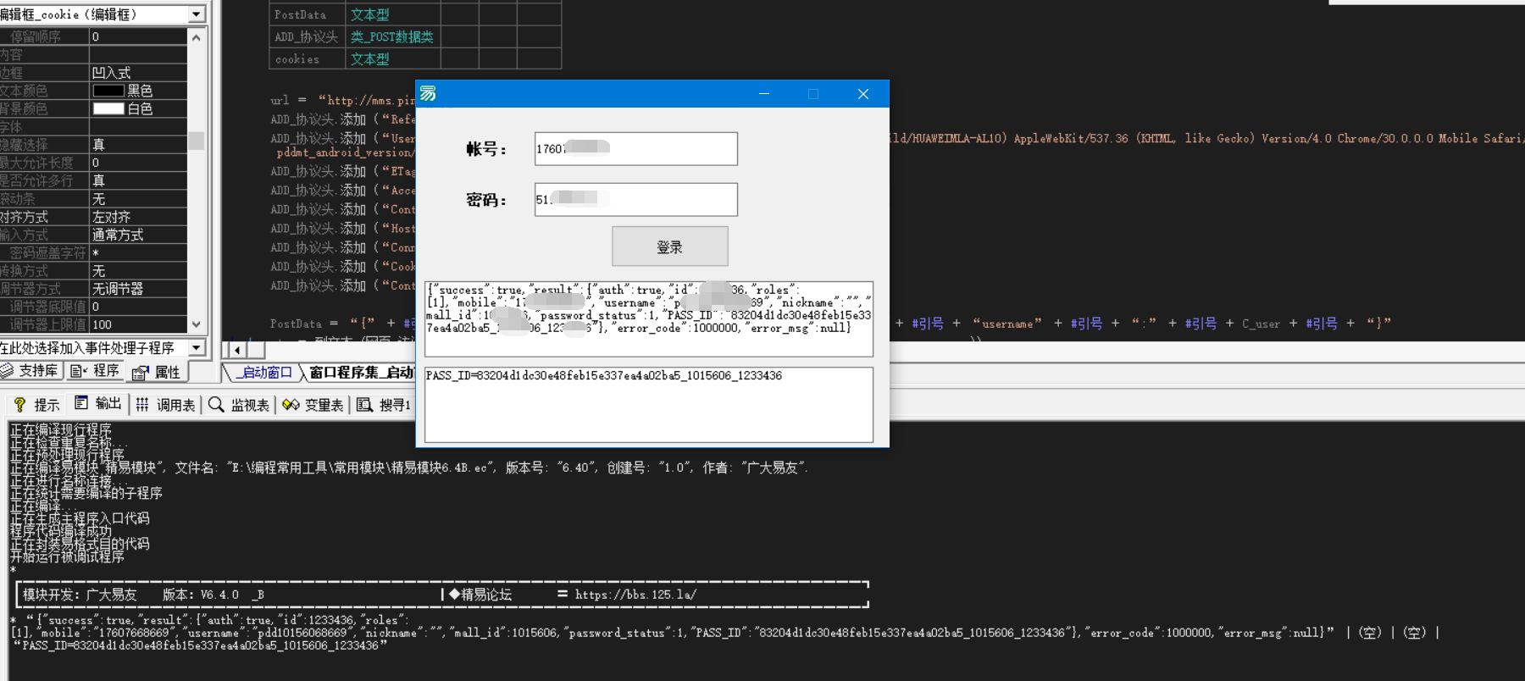The width and height of the screenshot is (1525, 681).
Task: Click the black 文本颜色 color swatch
Action: tap(108, 91)
